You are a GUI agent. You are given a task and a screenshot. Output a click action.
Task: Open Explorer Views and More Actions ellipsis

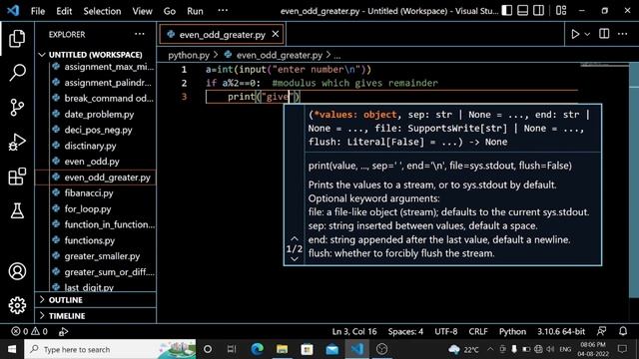point(140,34)
